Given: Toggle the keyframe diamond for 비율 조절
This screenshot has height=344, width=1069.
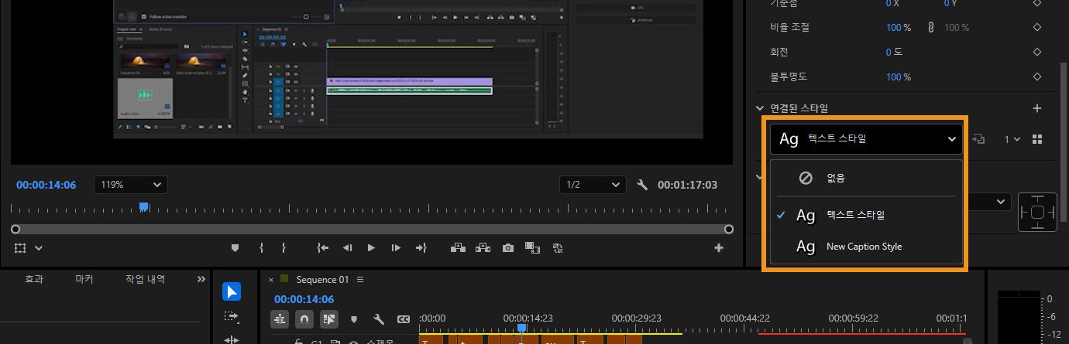Looking at the screenshot, I should 1037,27.
